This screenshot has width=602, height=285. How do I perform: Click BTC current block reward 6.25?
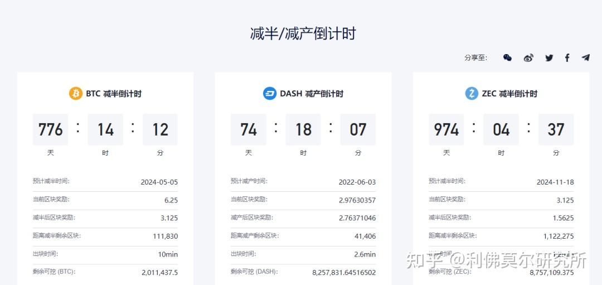(171, 200)
